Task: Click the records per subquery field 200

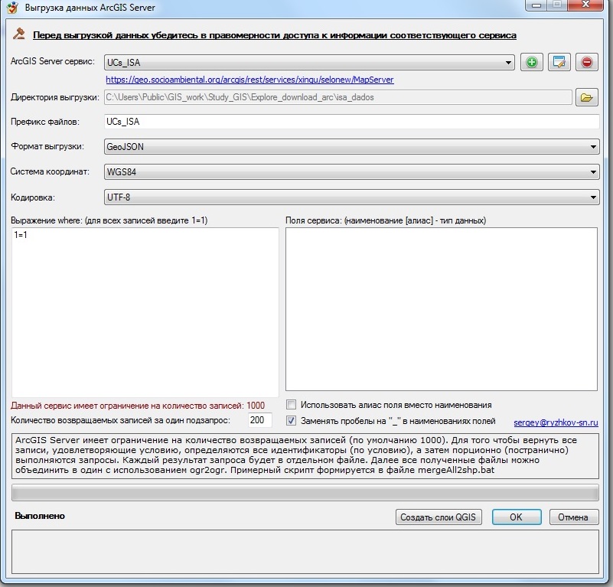Action: point(259,420)
